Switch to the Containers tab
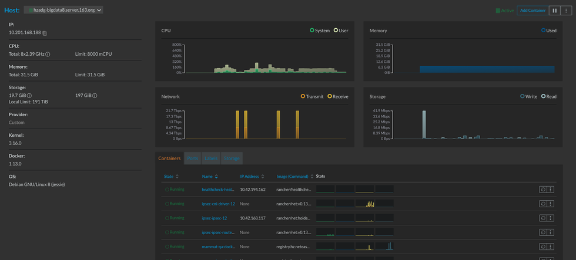576x260 pixels. pos(169,158)
